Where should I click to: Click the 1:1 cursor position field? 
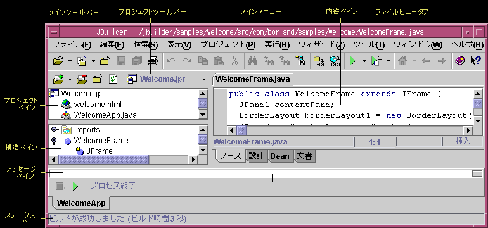(375, 142)
